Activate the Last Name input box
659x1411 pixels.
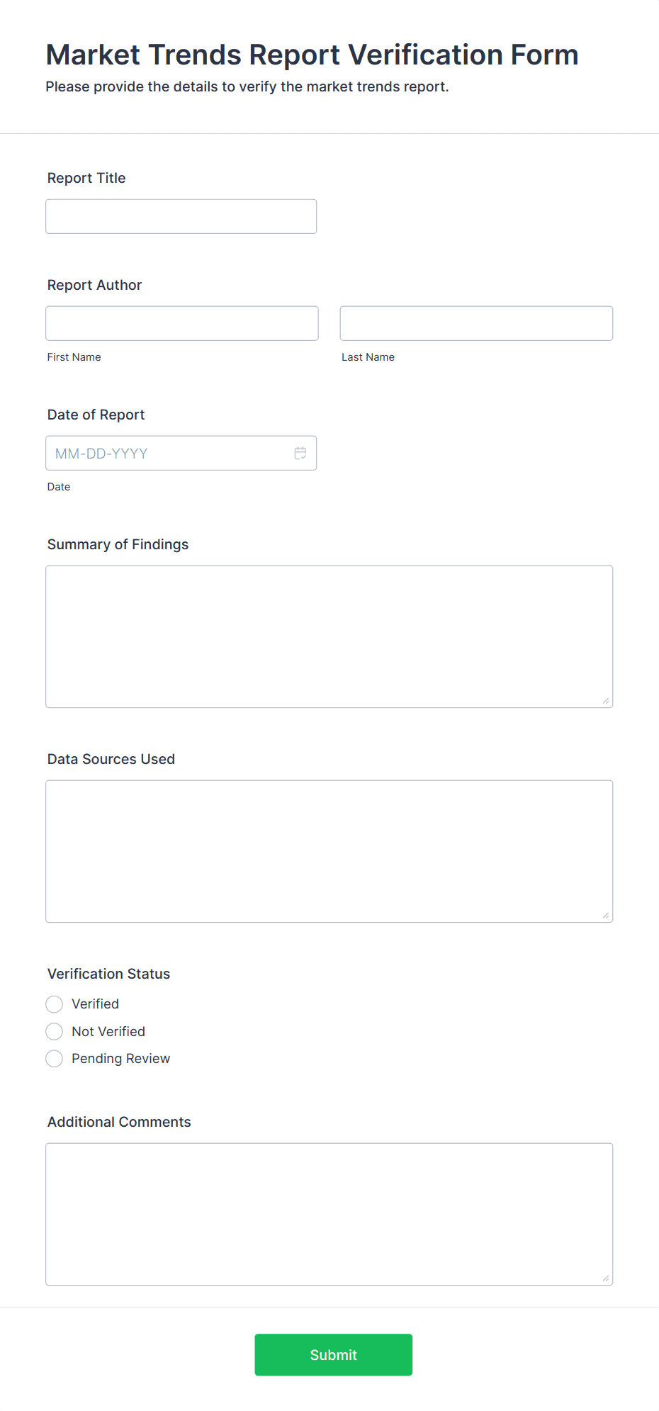pyautogui.click(x=476, y=323)
